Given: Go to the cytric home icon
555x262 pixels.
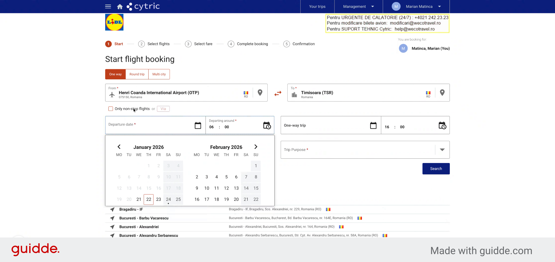Looking at the screenshot, I should (x=120, y=6).
